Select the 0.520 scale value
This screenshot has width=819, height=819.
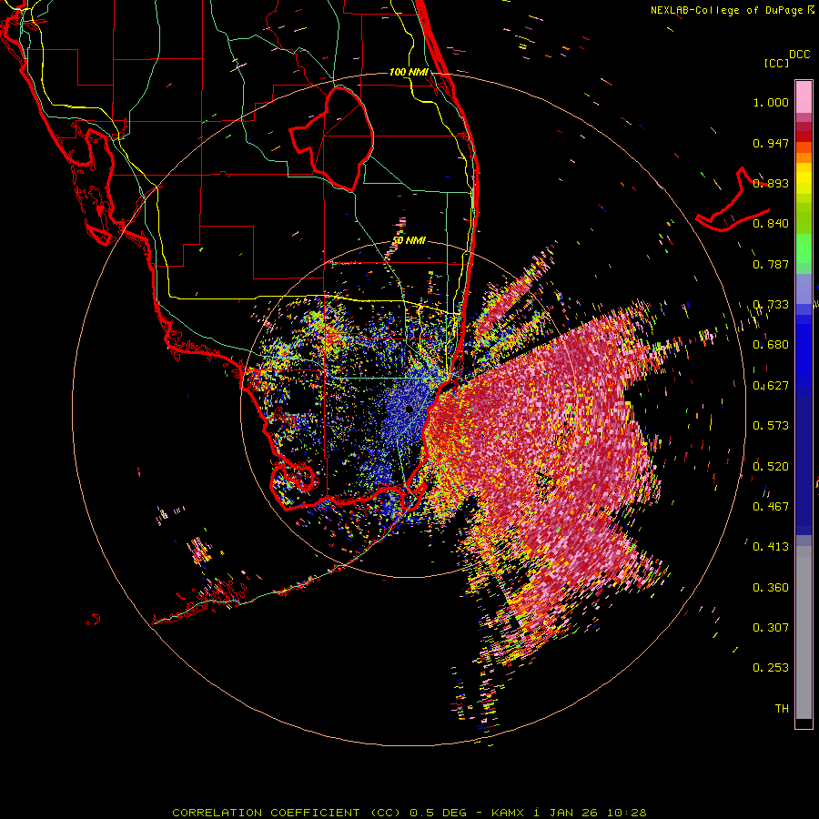(771, 466)
